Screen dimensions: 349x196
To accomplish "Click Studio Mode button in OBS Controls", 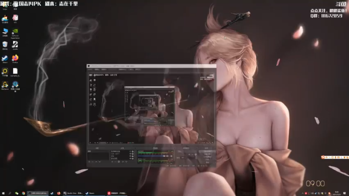I will (207, 157).
